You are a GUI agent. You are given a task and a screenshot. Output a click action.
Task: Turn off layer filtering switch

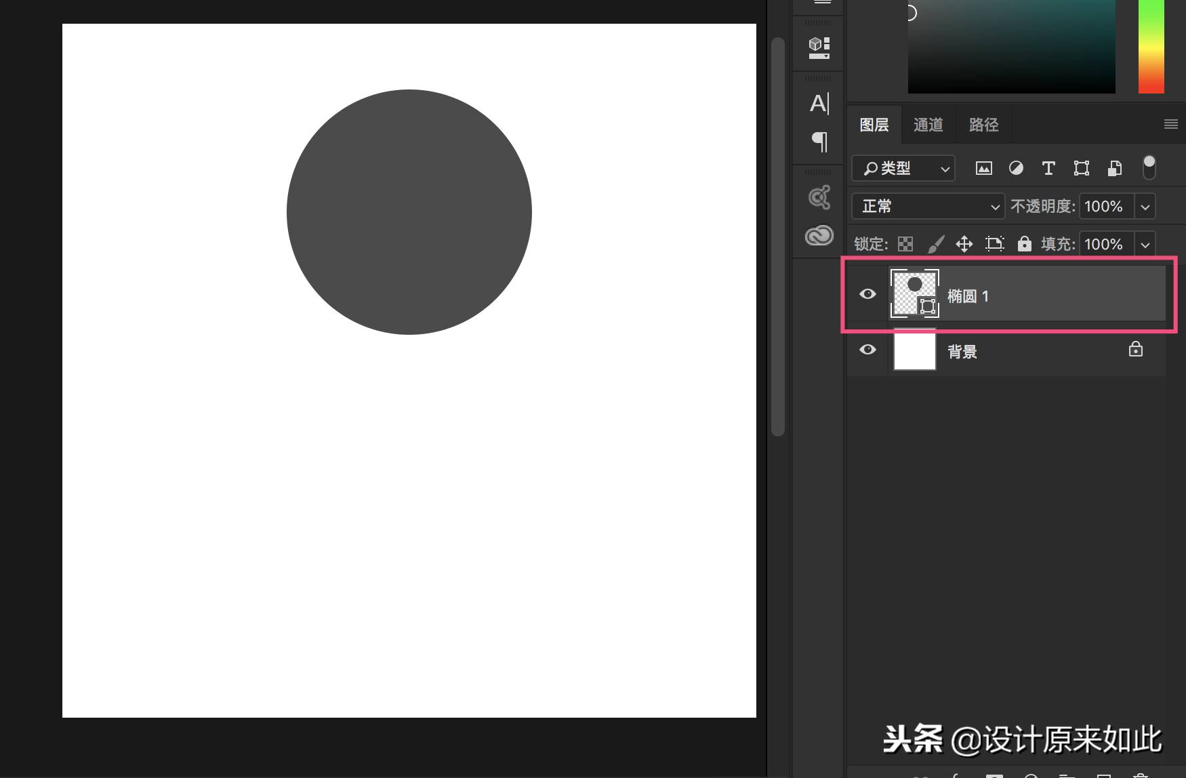1149,167
